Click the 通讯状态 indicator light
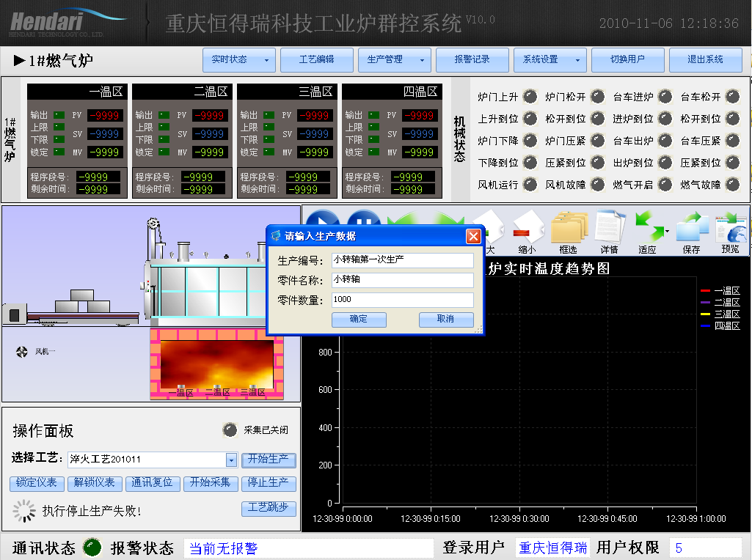The image size is (752, 560). pos(91,546)
